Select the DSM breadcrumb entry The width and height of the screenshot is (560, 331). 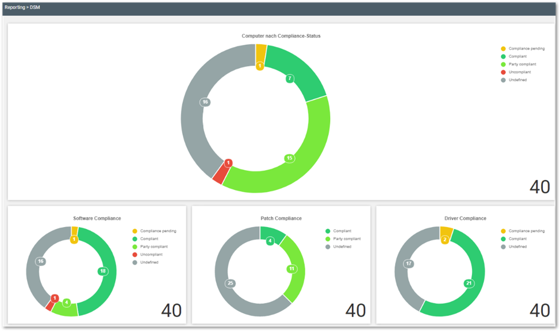pos(35,7)
